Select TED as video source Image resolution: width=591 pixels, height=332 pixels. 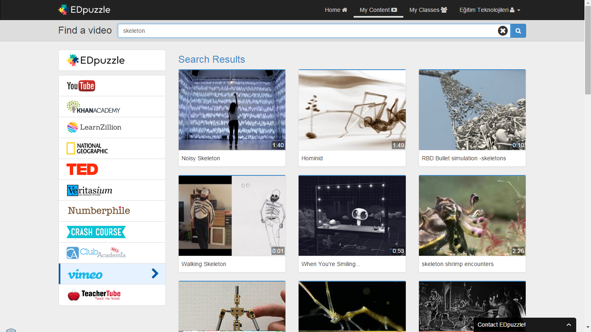tap(112, 169)
